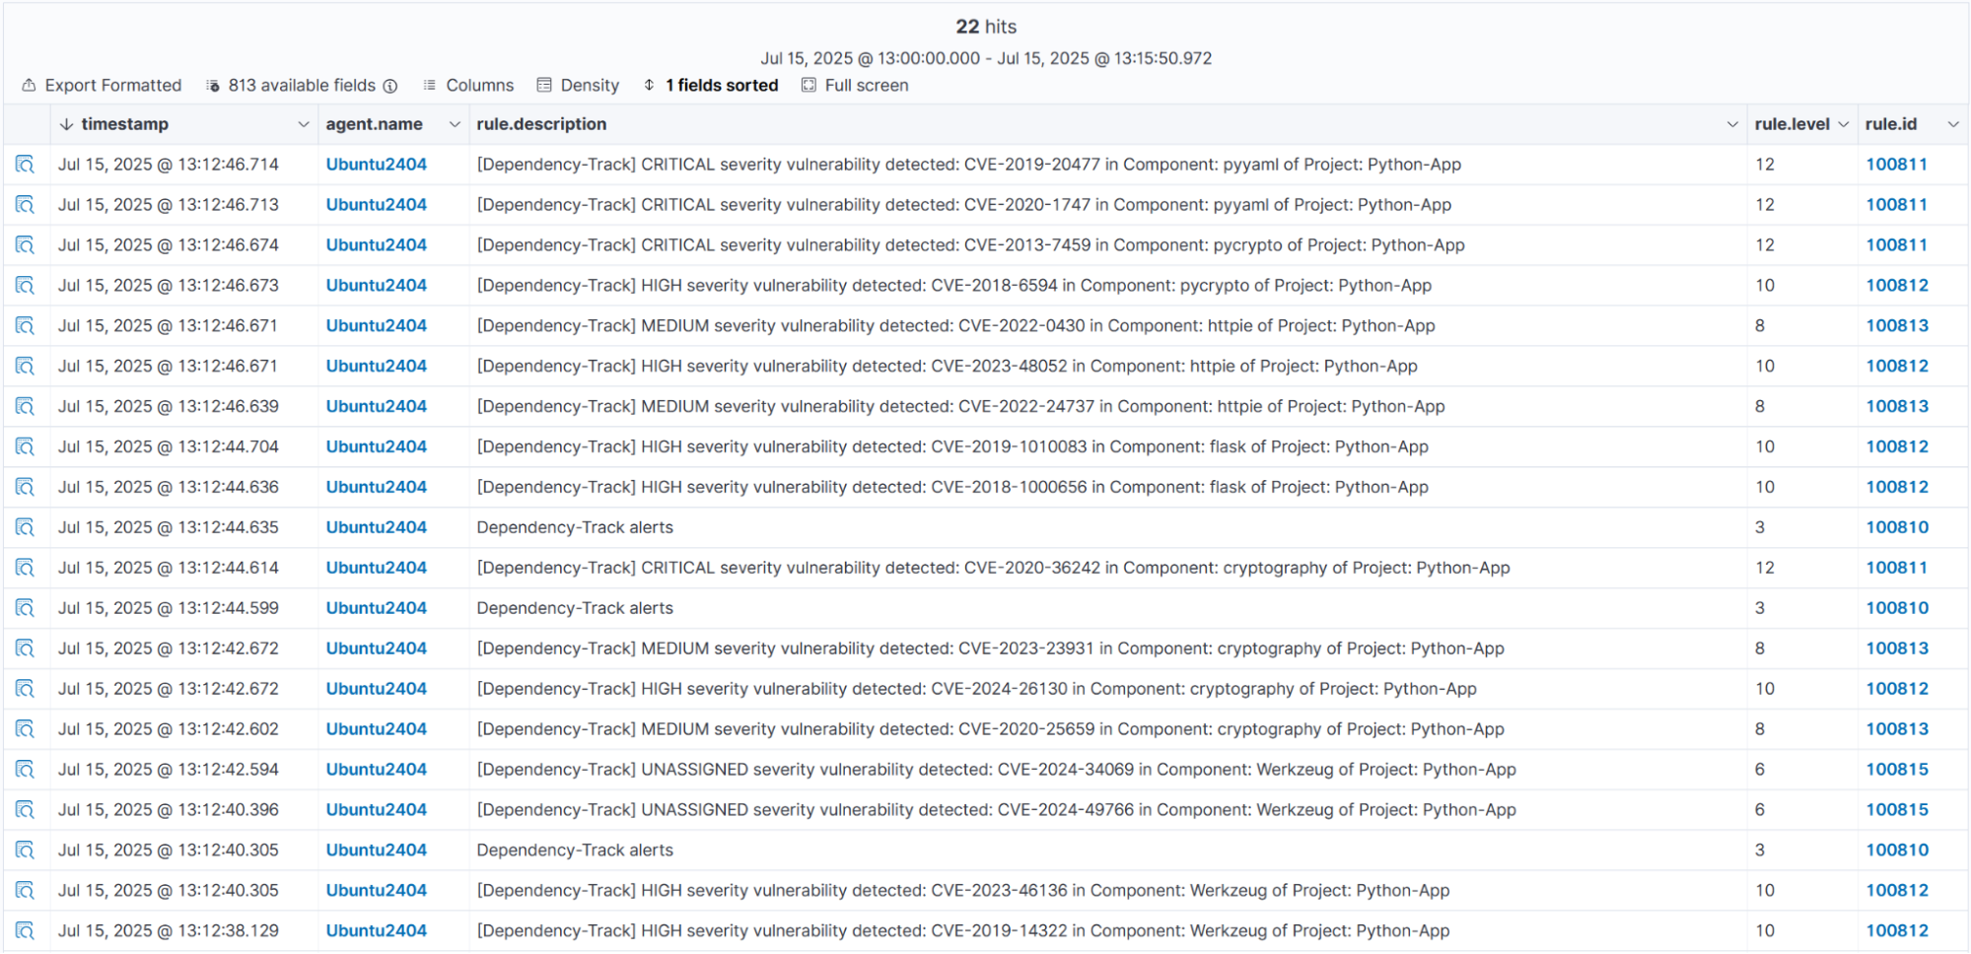Click the agent.name column header label
The height and width of the screenshot is (954, 1971).
pyautogui.click(x=374, y=124)
